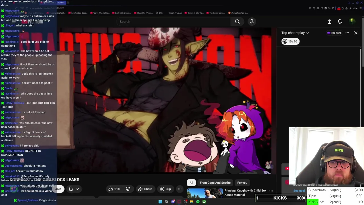Open Windows taskbar search
This screenshot has height=205, width=364.
pos(167,202)
